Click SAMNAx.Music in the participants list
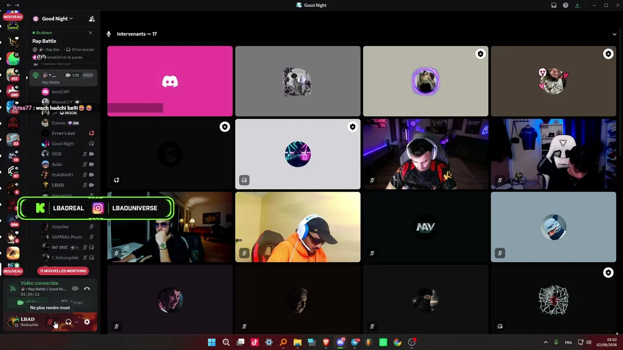Image resolution: width=623 pixels, height=350 pixels. [67, 237]
